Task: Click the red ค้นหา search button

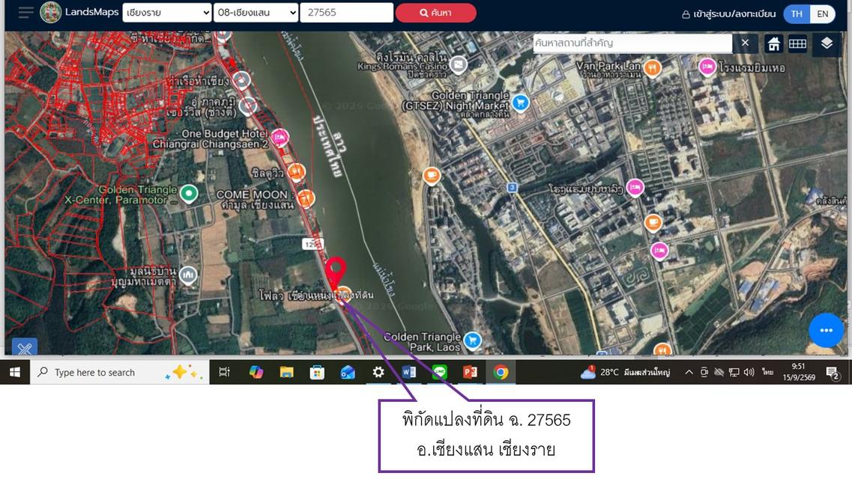Action: coord(436,13)
